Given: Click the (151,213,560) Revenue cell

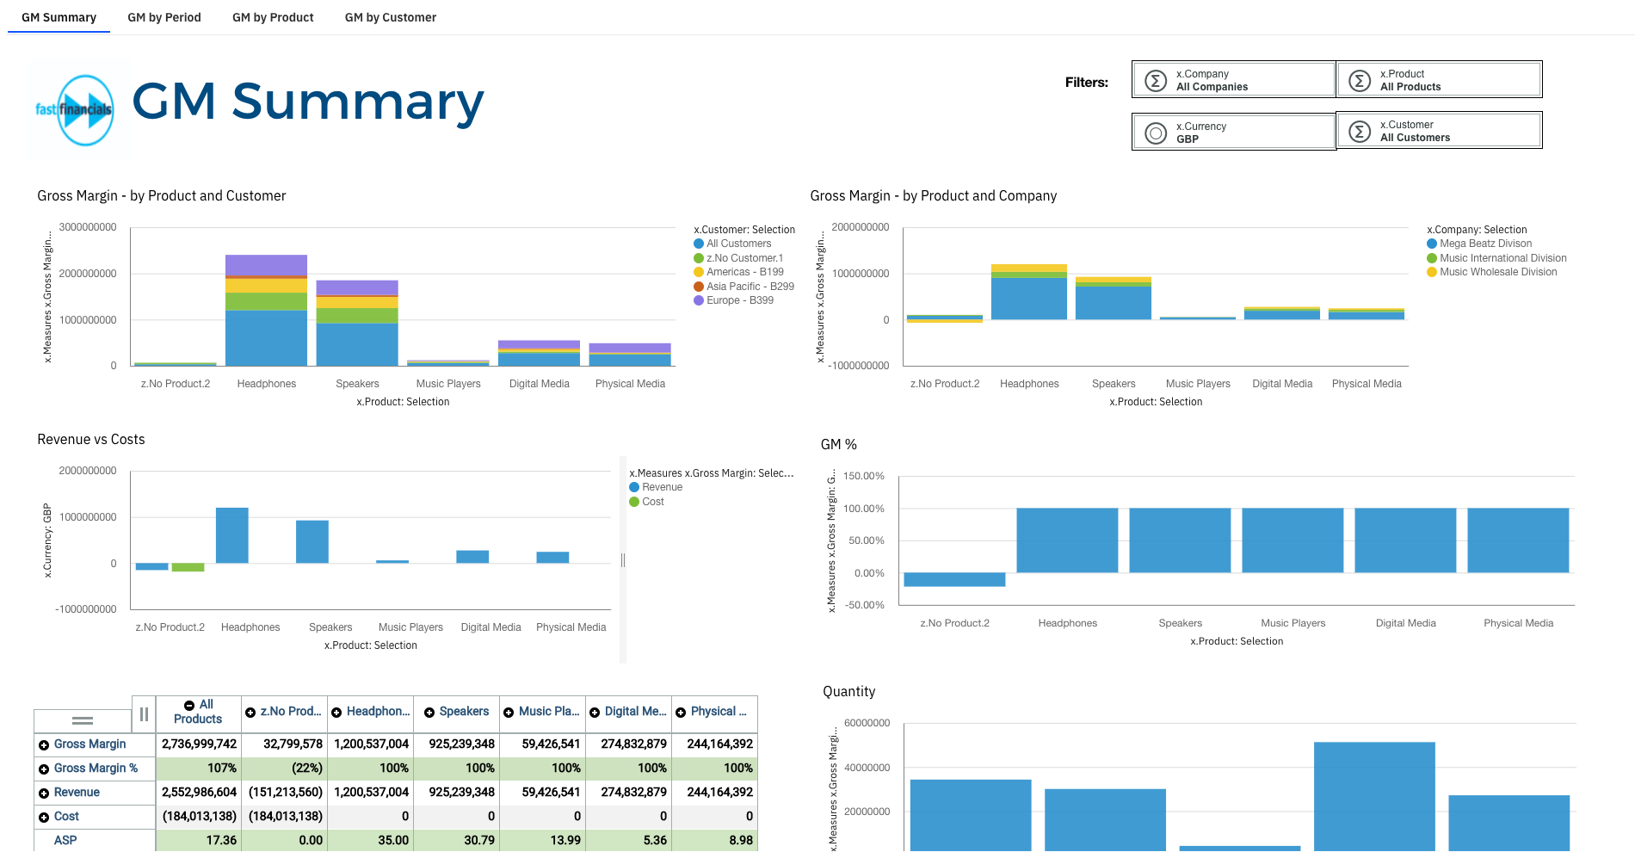Looking at the screenshot, I should (x=285, y=792).
